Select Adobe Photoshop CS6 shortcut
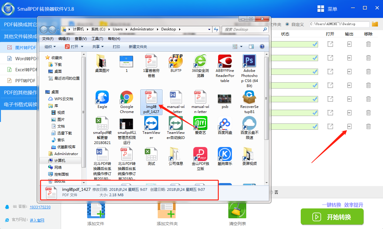Viewport: 383px width, 229px height. [249, 71]
